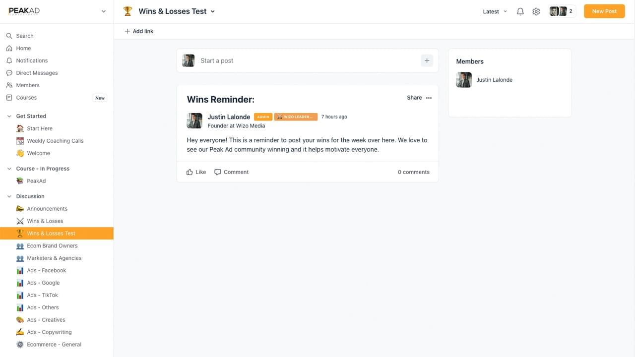Collapse the Get Started section
Viewport: 635px width, 357px height.
pyautogui.click(x=9, y=116)
